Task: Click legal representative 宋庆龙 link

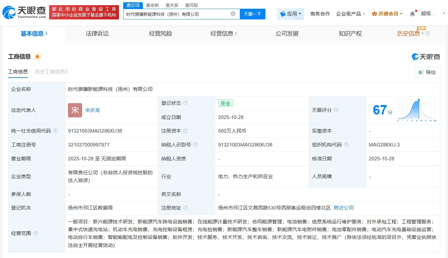Action: (92, 110)
